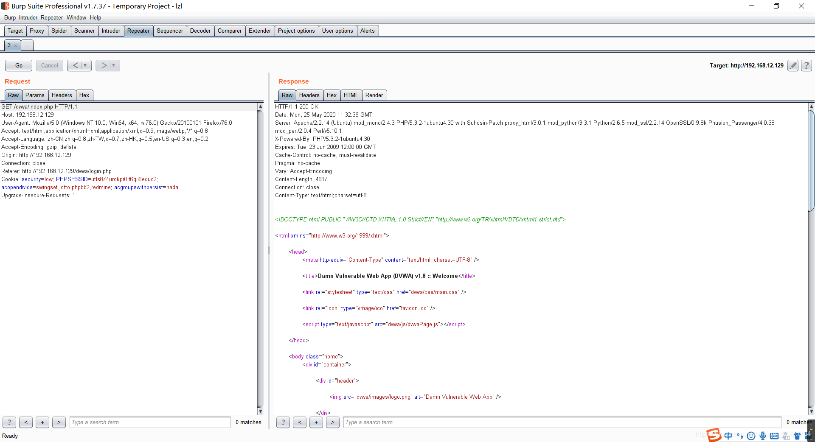The width and height of the screenshot is (815, 442).
Task: Open back history dropdown arrow
Action: [85, 65]
